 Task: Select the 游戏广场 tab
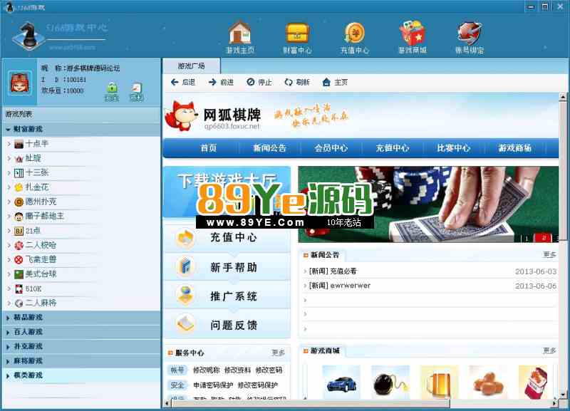point(191,66)
